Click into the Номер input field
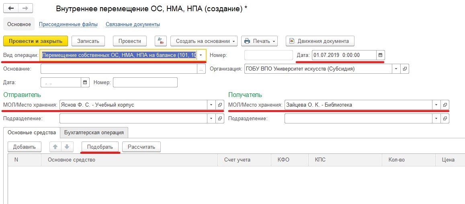The height and width of the screenshot is (204, 465). coord(268,55)
